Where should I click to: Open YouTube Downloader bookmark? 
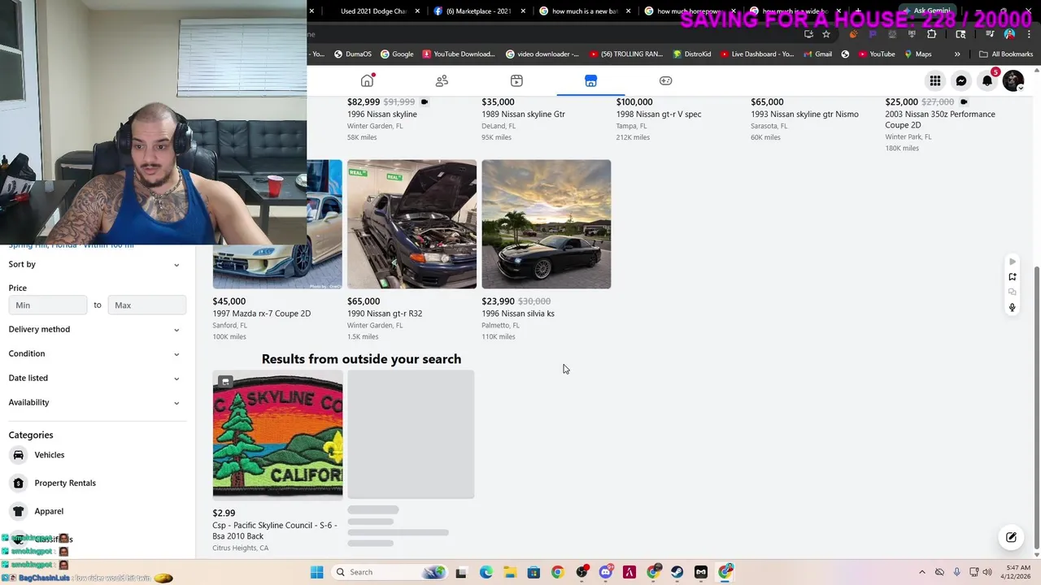pos(459,54)
